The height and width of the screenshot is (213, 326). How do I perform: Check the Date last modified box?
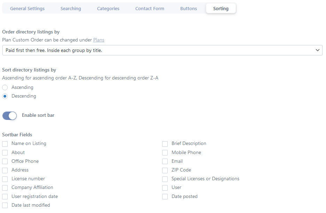click(x=5, y=205)
